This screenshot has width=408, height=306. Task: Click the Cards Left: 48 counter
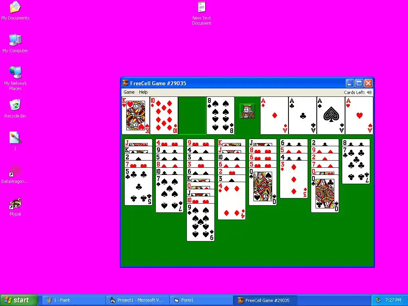click(x=357, y=92)
